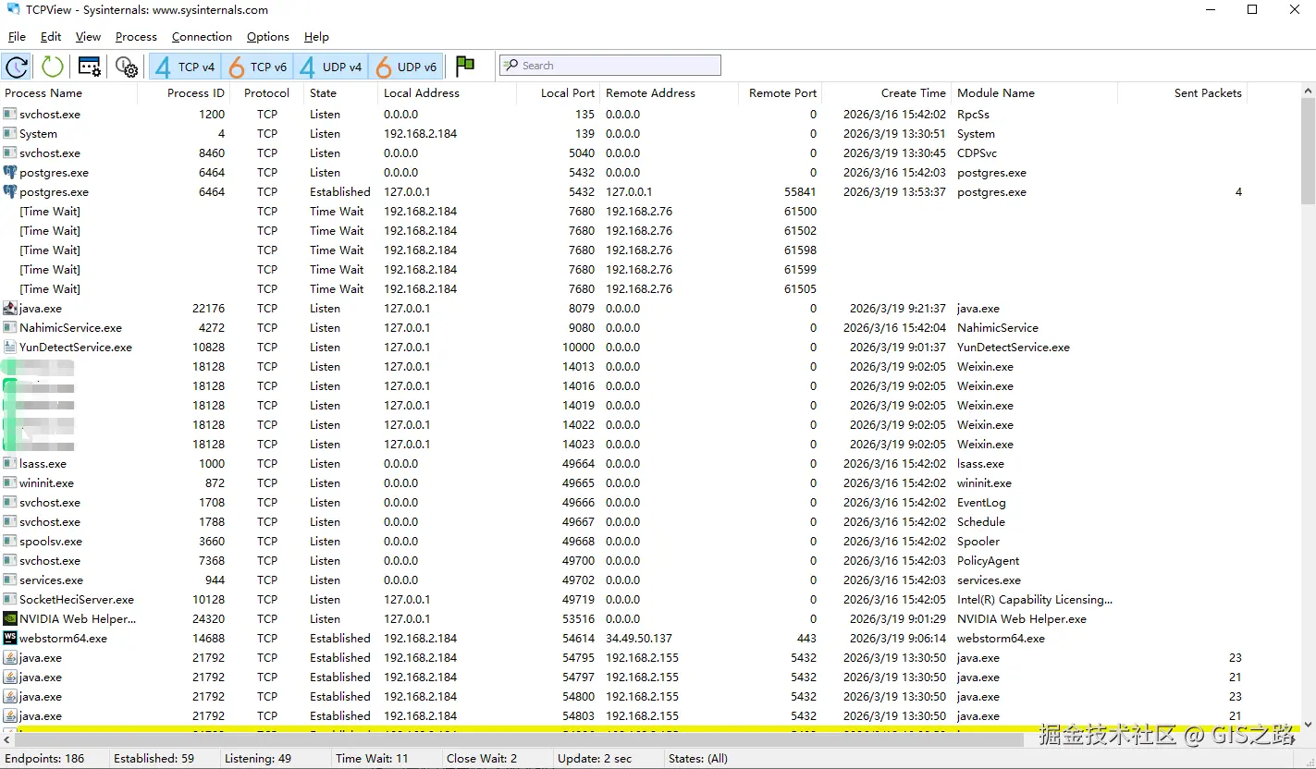This screenshot has height=769, width=1316.
Task: Click the CDPSvc module name cell
Action: tap(978, 153)
